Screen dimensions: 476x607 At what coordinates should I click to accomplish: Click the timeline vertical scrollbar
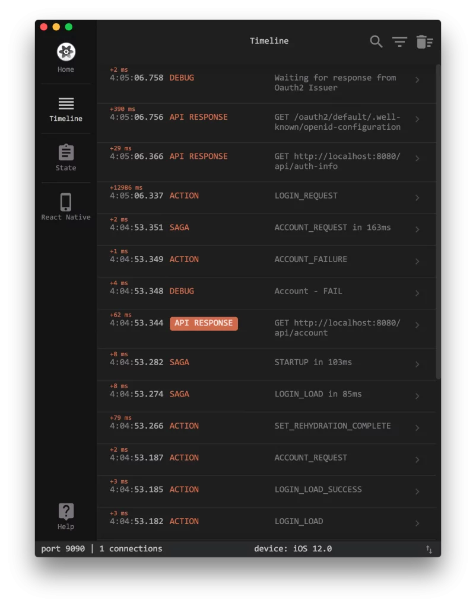439,222
